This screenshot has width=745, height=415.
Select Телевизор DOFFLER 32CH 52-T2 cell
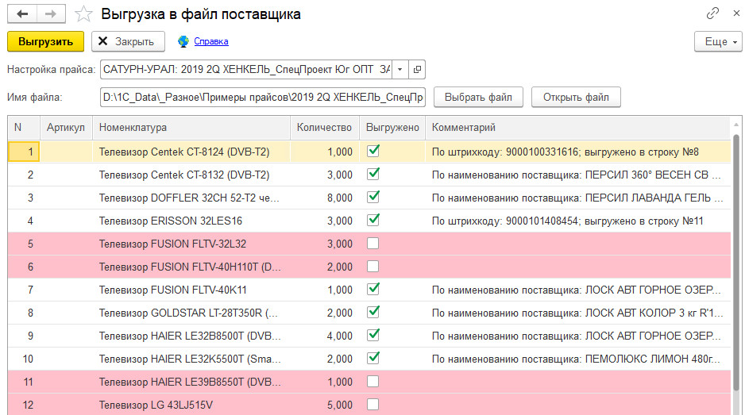coord(191,198)
